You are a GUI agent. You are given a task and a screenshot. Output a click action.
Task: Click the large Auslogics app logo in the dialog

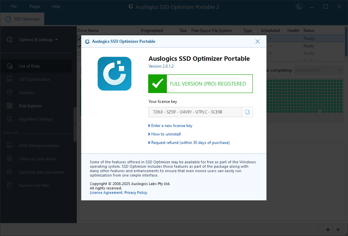pos(115,74)
